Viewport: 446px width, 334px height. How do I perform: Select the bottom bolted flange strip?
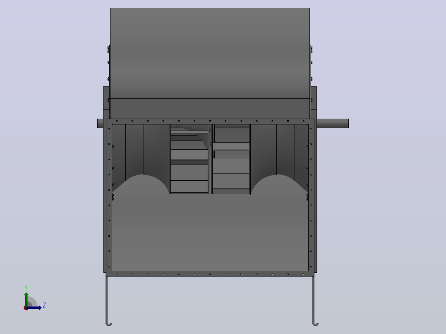coord(210,274)
